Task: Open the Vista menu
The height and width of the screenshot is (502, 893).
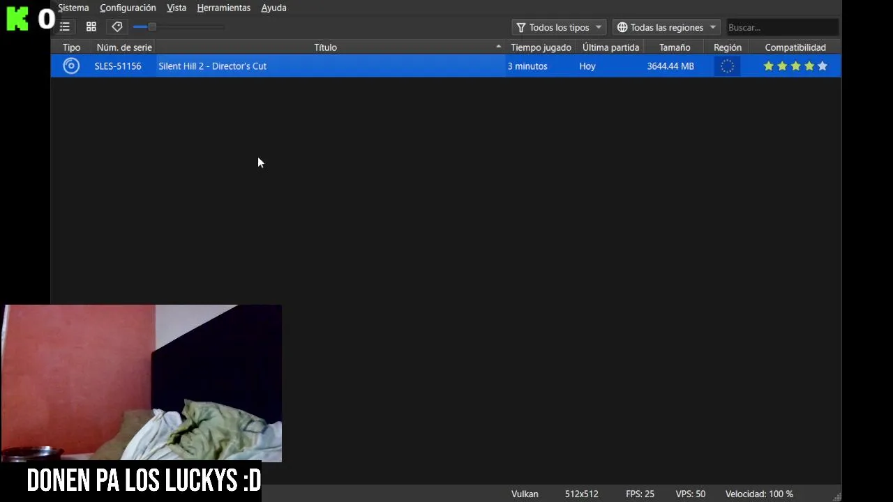Action: (177, 8)
